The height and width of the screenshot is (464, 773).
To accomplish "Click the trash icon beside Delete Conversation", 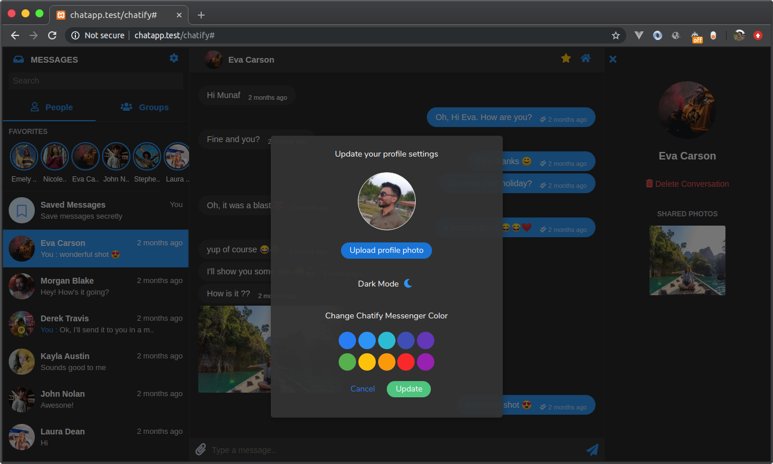I will coord(649,183).
